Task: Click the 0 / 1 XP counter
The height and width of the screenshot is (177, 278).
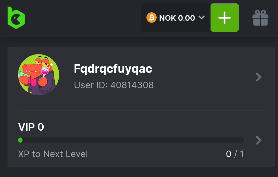Action: coord(235,154)
